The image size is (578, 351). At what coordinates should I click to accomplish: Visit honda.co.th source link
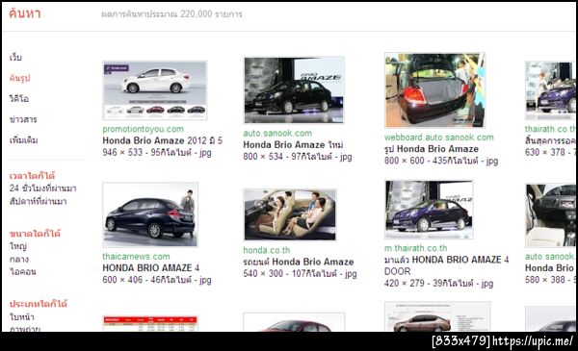267,250
